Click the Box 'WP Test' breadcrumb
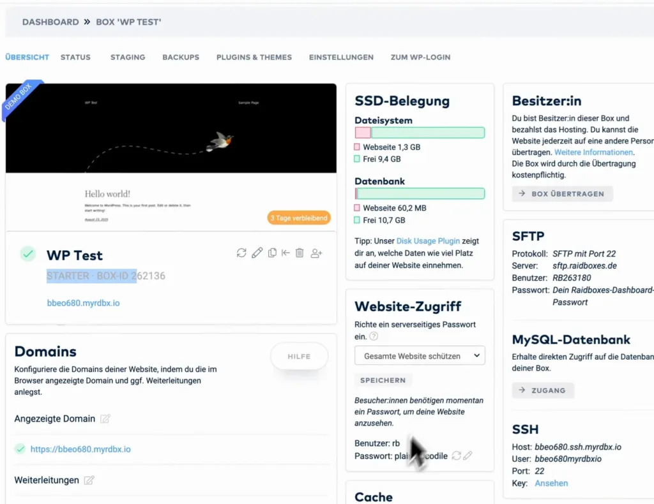The image size is (654, 504). 128,22
